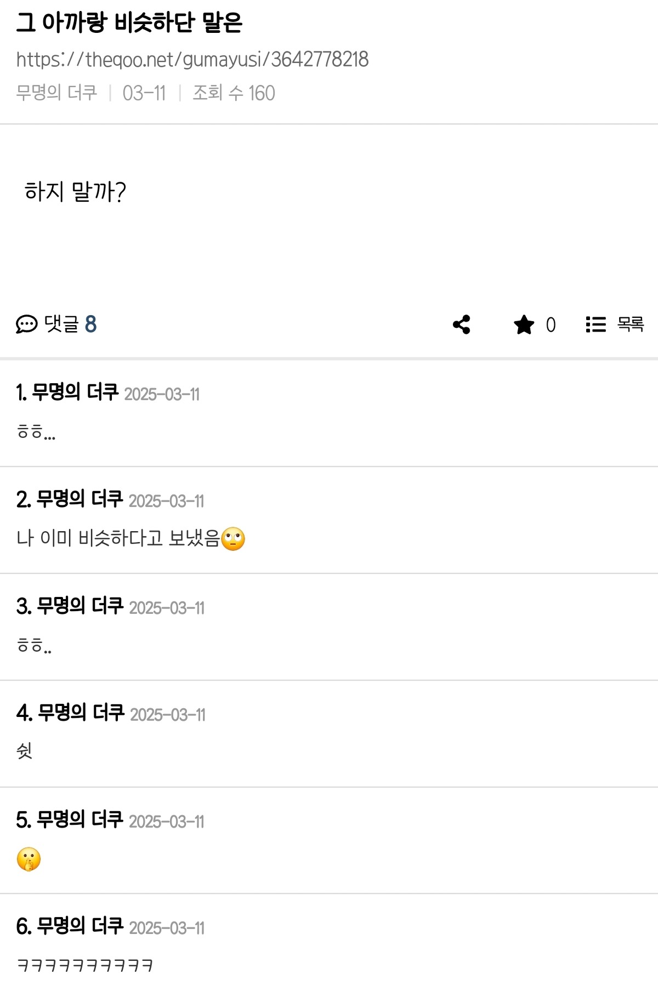Click commenter name on comment 6
The image size is (658, 991).
point(80,926)
